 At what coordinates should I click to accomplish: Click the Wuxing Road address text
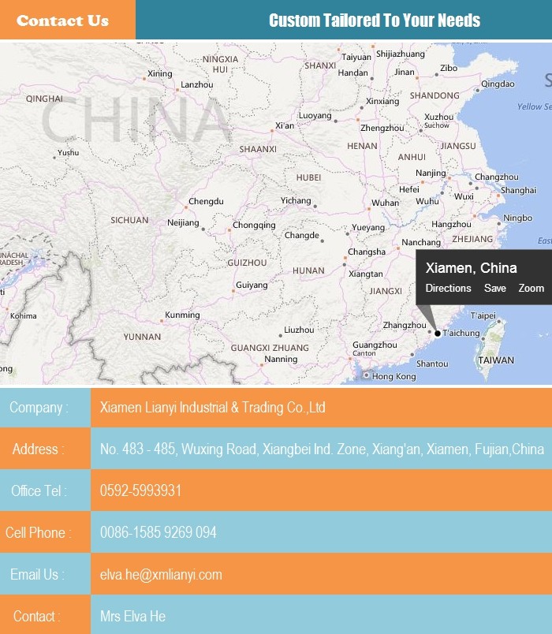(x=322, y=449)
